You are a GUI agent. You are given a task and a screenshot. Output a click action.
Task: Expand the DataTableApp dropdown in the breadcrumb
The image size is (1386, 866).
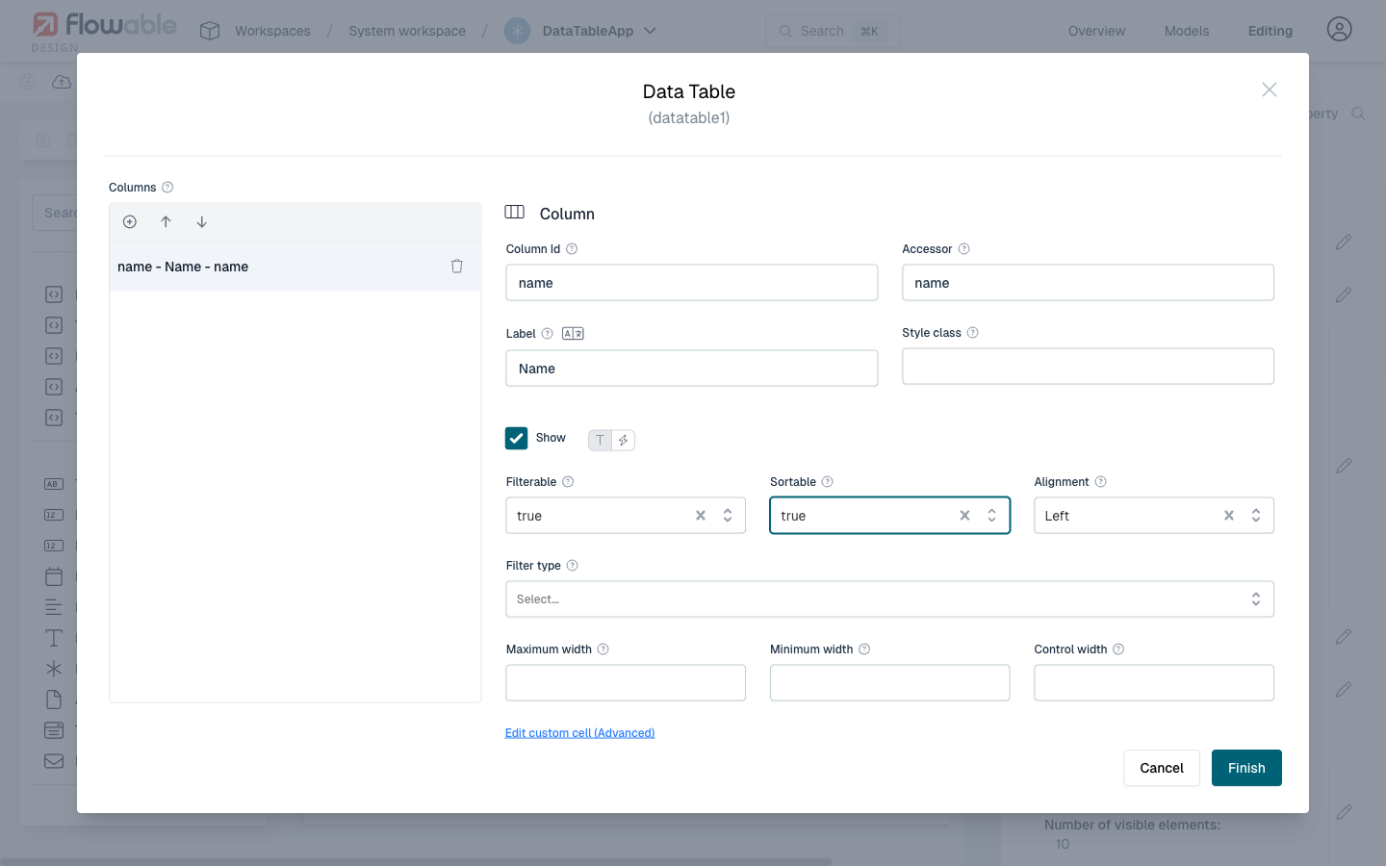652,30
